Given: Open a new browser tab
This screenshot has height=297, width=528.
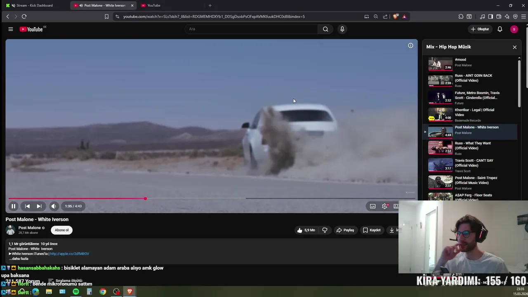Looking at the screenshot, I should point(210,5).
